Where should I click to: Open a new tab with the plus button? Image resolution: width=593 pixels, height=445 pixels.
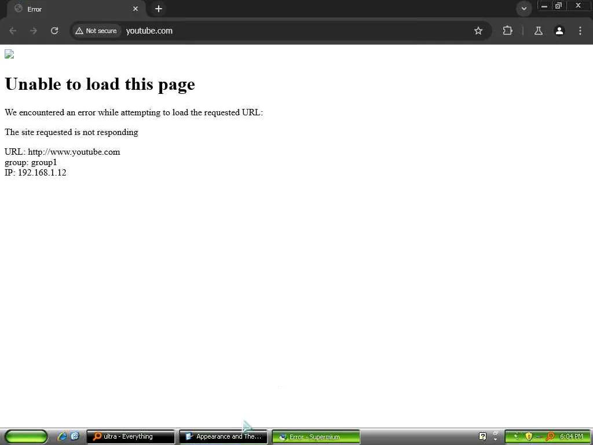(x=159, y=9)
